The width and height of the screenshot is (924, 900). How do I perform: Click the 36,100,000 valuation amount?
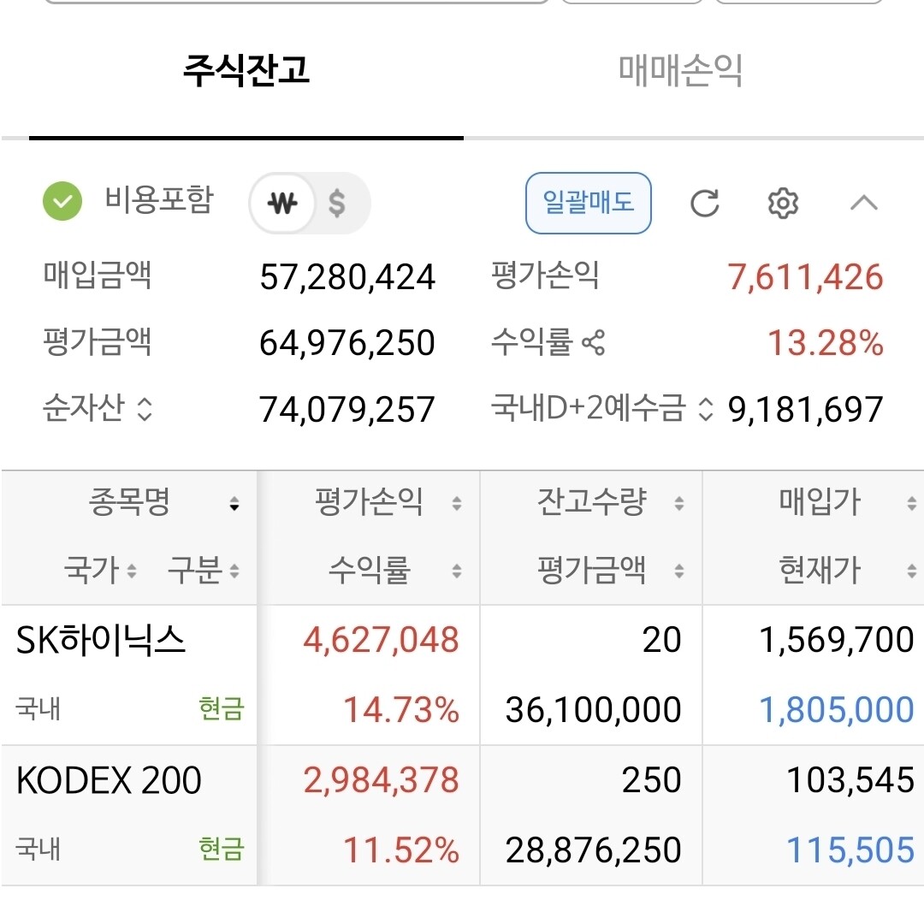point(594,709)
